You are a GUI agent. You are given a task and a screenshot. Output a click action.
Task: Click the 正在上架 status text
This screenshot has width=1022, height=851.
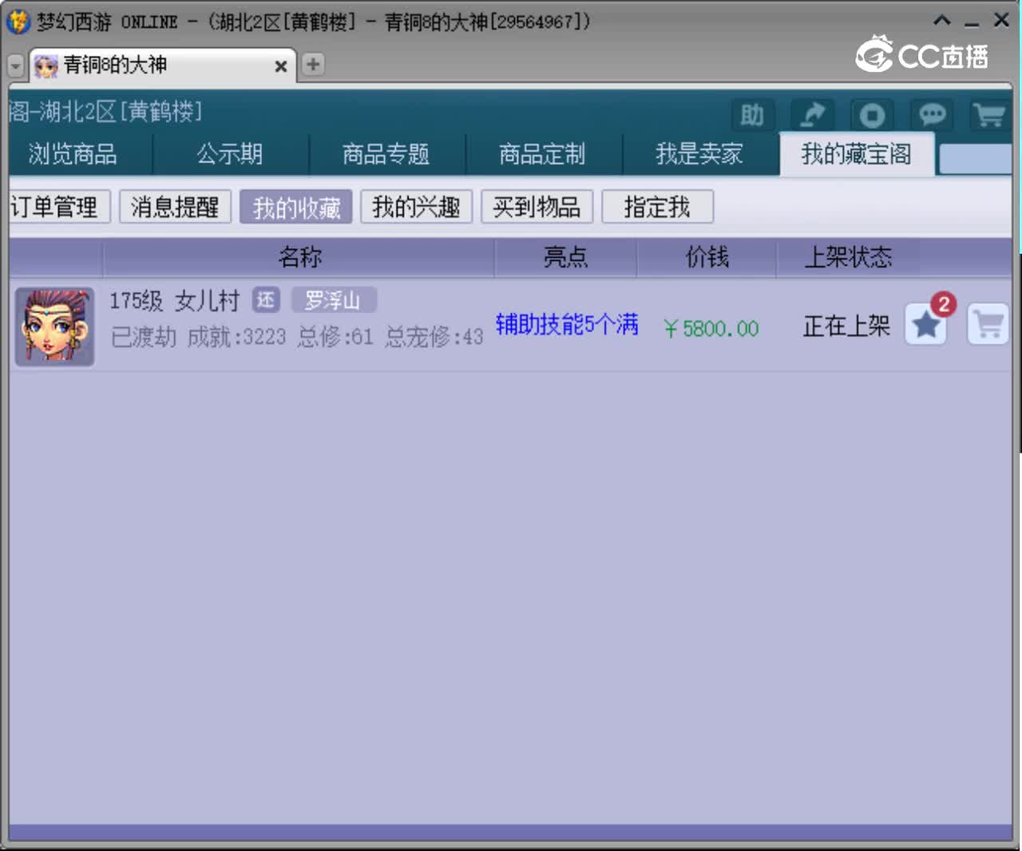pyautogui.click(x=846, y=326)
